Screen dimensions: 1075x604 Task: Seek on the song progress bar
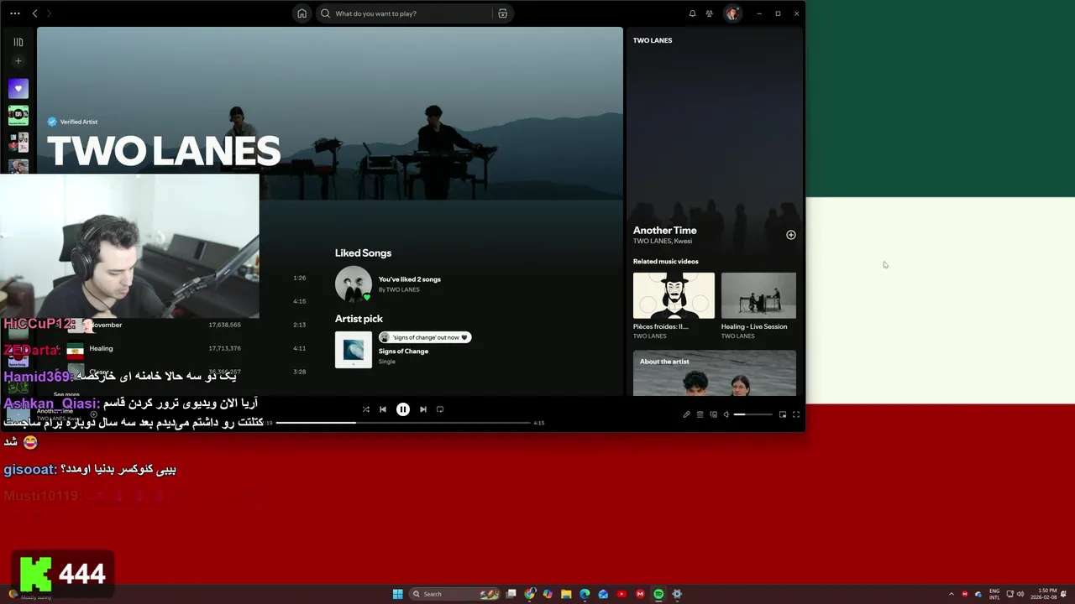(x=403, y=423)
